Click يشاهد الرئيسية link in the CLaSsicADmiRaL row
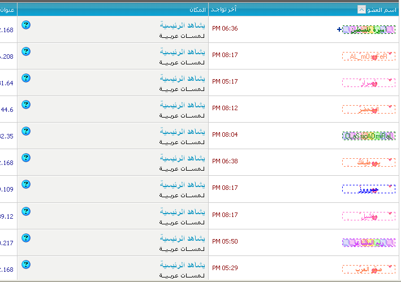 (182, 132)
